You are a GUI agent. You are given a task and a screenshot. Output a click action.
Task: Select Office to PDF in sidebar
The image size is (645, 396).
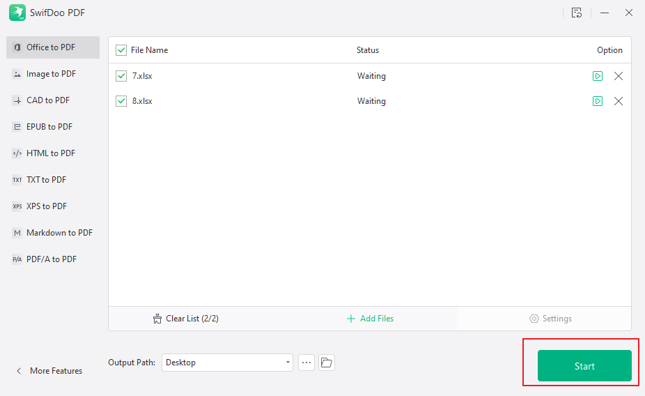click(53, 47)
